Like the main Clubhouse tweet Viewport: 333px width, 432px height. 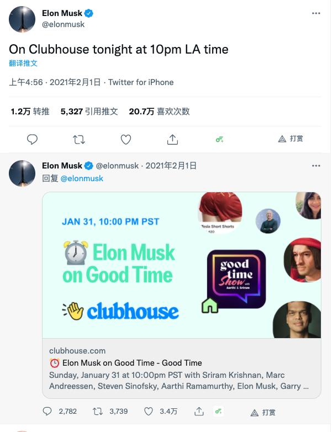coord(126,139)
